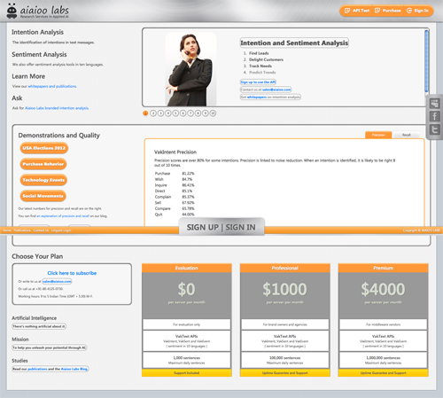
Task: Click the Sign In header button
Action: (x=417, y=11)
